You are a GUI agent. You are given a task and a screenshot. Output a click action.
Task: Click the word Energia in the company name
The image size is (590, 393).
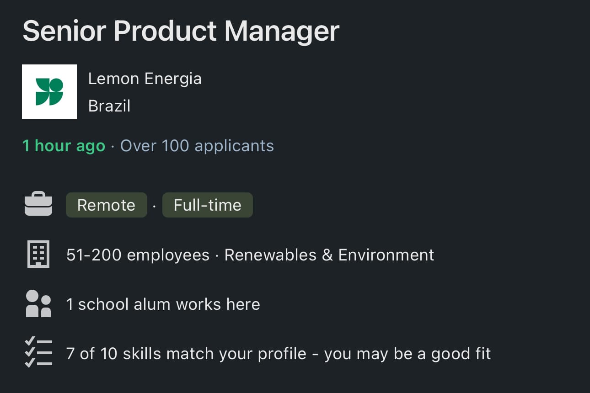tap(173, 79)
